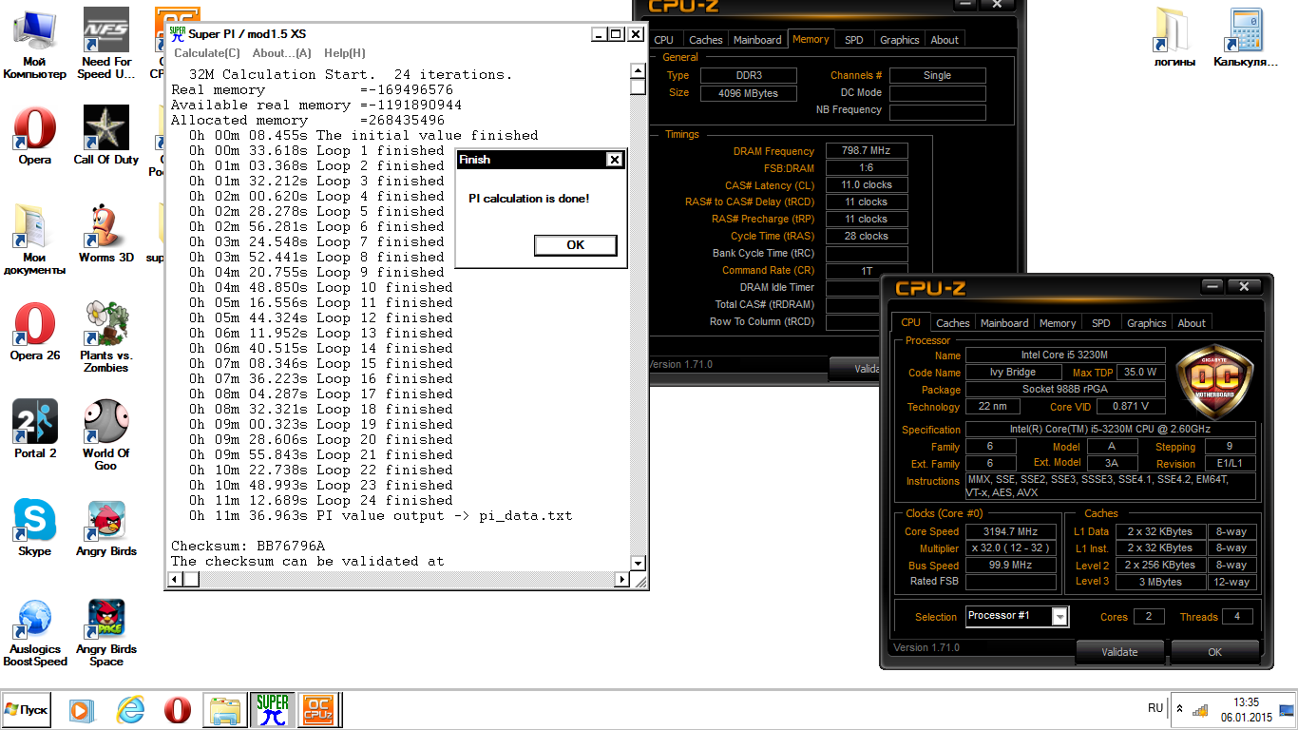Viewport: 1298px width, 730px height.
Task: Select the Auslogics BoostSpeed desktop icon
Action: 34,632
